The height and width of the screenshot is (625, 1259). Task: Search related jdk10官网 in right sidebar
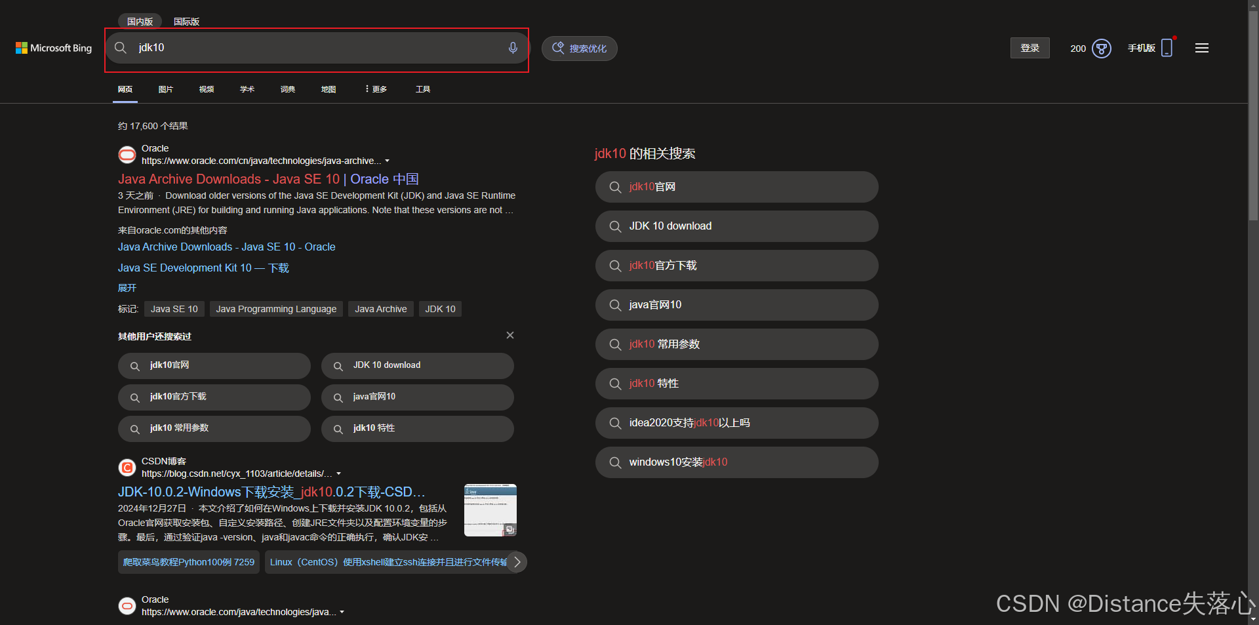point(736,187)
